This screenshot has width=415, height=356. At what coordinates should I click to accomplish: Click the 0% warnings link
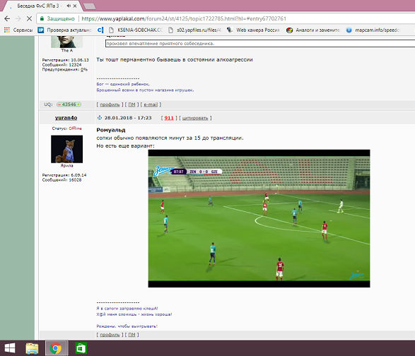tap(84, 69)
